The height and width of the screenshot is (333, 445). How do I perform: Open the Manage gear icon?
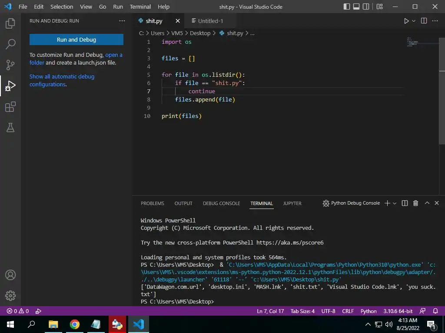coord(10,296)
